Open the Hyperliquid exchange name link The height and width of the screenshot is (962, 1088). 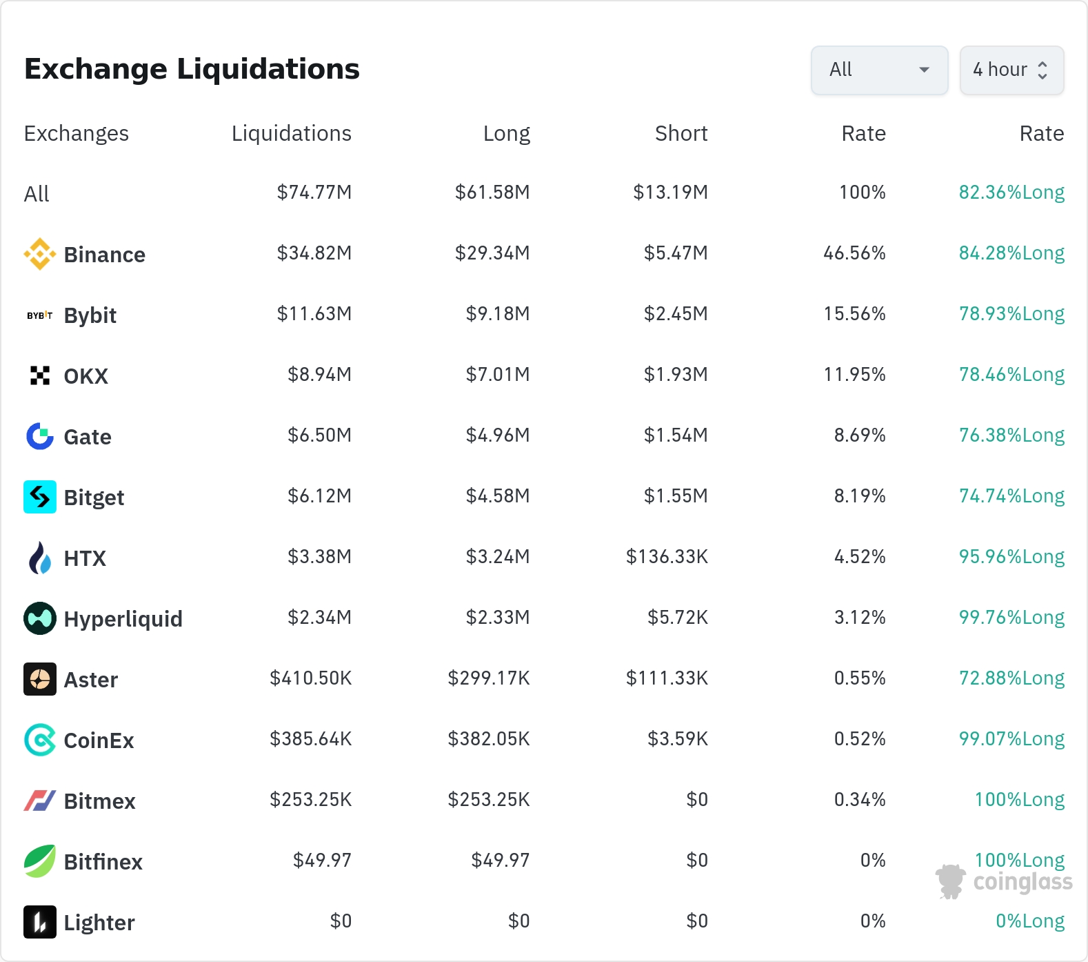point(123,619)
